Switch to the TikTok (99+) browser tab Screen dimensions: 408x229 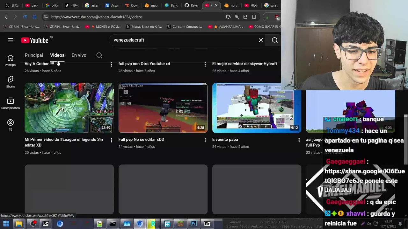pos(72,5)
